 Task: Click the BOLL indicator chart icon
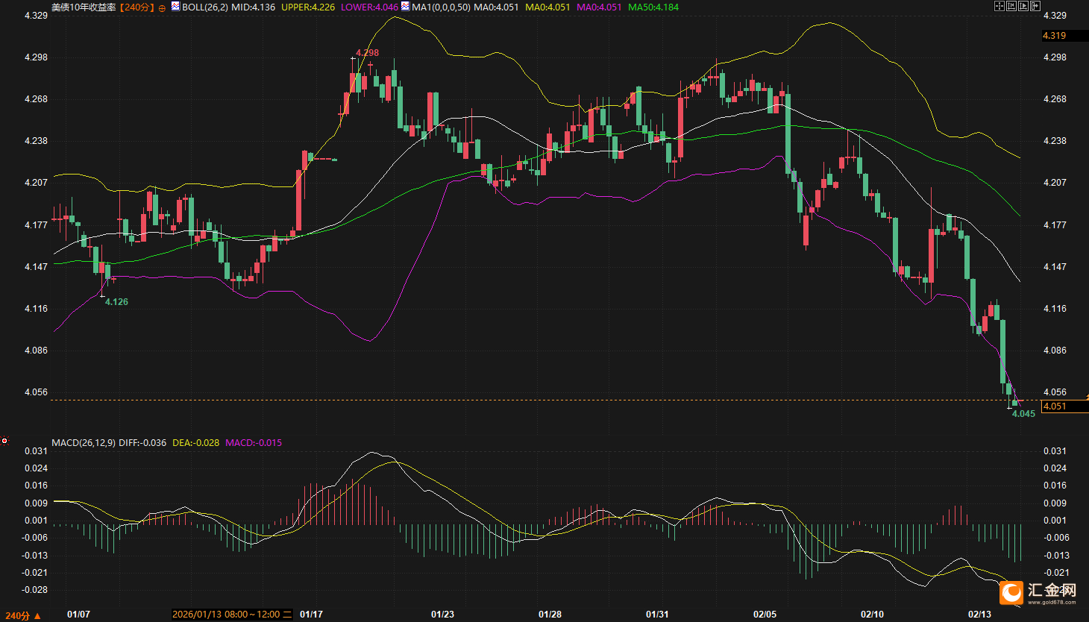(175, 6)
